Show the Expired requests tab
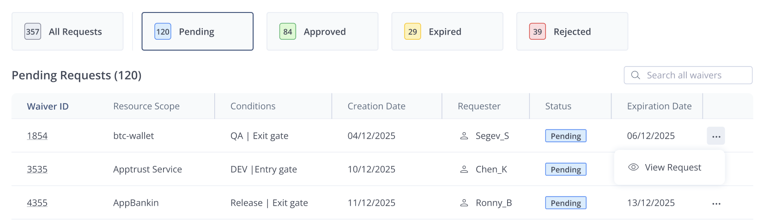The image size is (763, 220). coord(447,31)
